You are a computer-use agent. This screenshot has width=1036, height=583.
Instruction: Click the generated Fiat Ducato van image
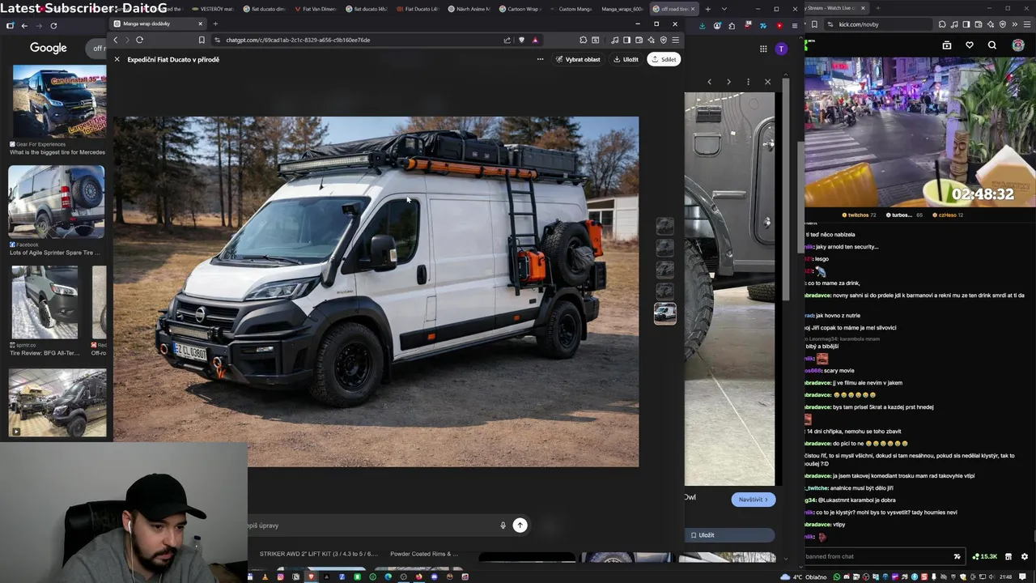pyautogui.click(x=376, y=291)
